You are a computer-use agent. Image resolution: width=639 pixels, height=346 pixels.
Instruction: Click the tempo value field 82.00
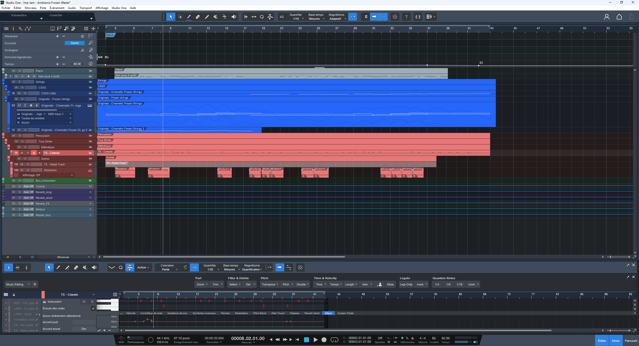click(x=77, y=64)
